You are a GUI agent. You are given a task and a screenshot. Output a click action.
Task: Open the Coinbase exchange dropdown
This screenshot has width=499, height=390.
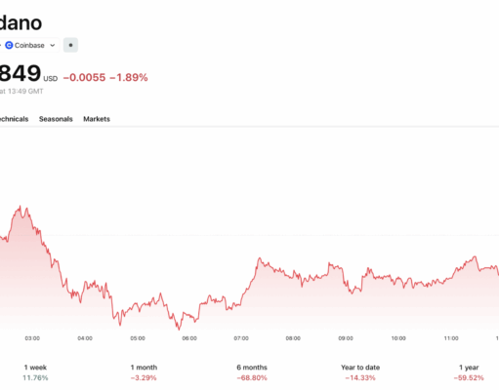click(29, 45)
